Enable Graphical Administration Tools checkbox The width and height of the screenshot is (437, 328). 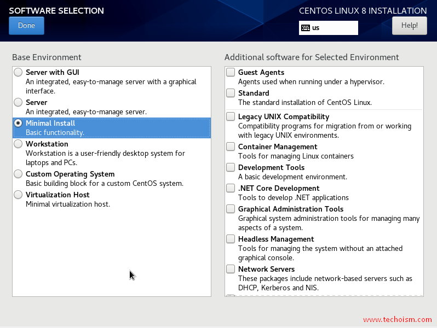[231, 209]
